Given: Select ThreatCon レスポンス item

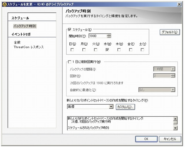Looking at the screenshot, I should (29, 47).
